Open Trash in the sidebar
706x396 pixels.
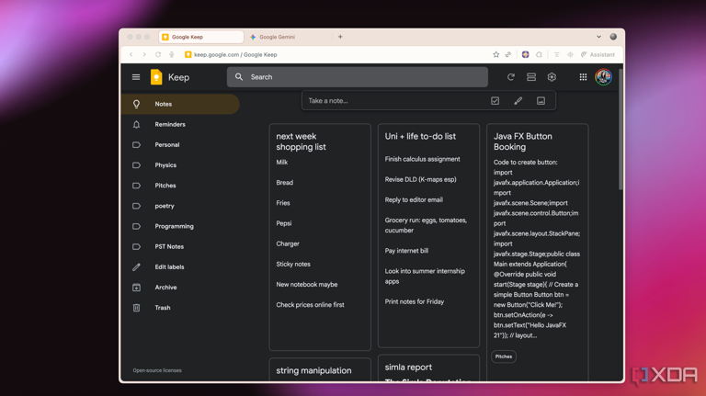point(180,308)
